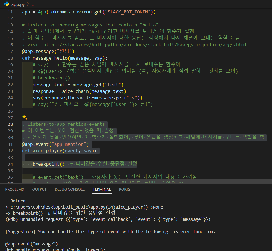Click the (Pdb) Unhandled request terminal line
Screen dimensions: 272x251
pos(108,219)
